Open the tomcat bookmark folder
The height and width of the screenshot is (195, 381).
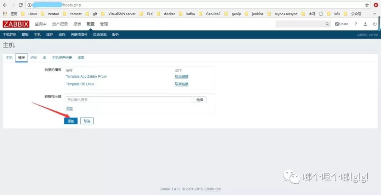click(x=72, y=14)
